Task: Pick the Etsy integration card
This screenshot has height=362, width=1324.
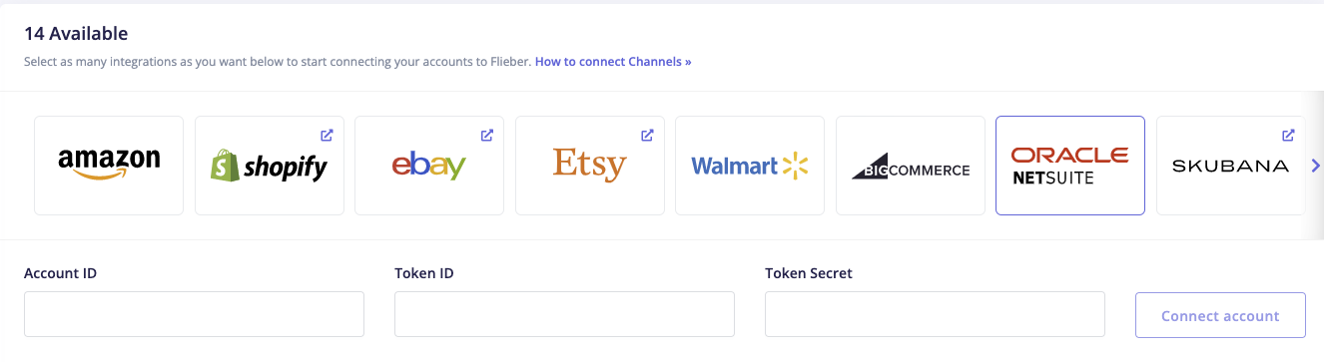Action: click(590, 166)
